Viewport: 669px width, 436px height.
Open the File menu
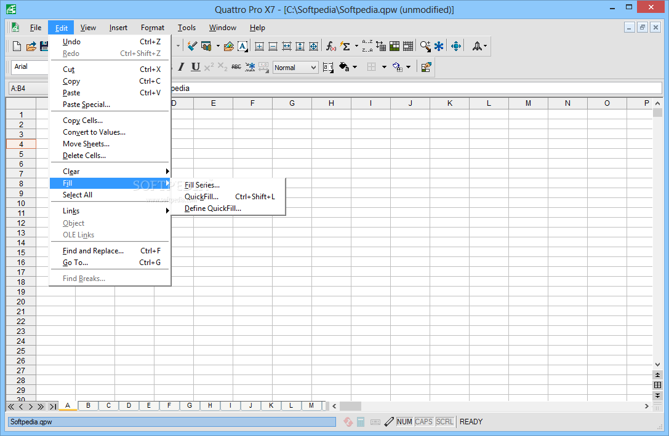(x=36, y=28)
